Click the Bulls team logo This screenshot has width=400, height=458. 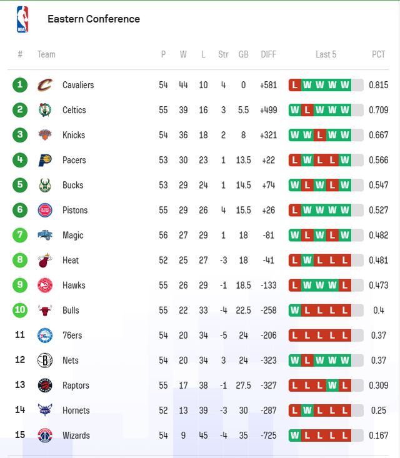pyautogui.click(x=45, y=310)
